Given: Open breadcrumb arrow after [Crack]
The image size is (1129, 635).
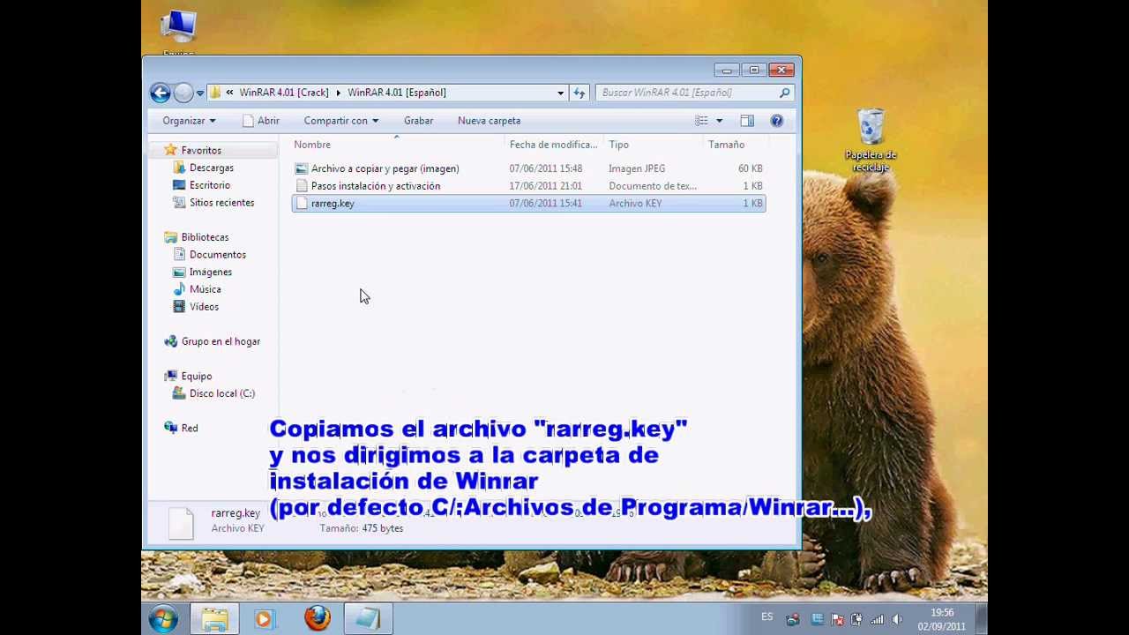Looking at the screenshot, I should (x=338, y=93).
